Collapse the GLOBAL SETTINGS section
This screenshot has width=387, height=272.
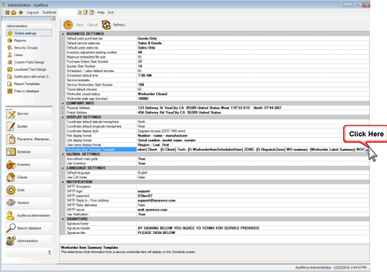point(63,154)
